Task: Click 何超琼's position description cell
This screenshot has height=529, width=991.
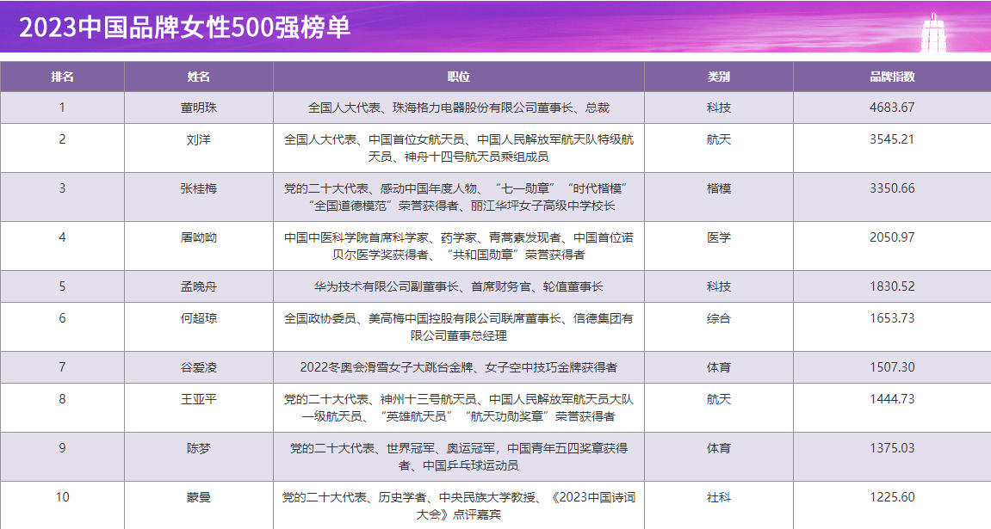Action: pyautogui.click(x=458, y=327)
